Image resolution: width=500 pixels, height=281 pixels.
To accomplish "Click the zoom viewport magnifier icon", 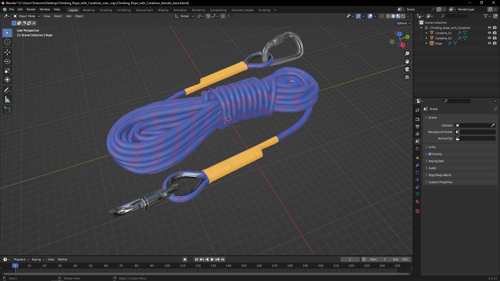I will pyautogui.click(x=407, y=54).
